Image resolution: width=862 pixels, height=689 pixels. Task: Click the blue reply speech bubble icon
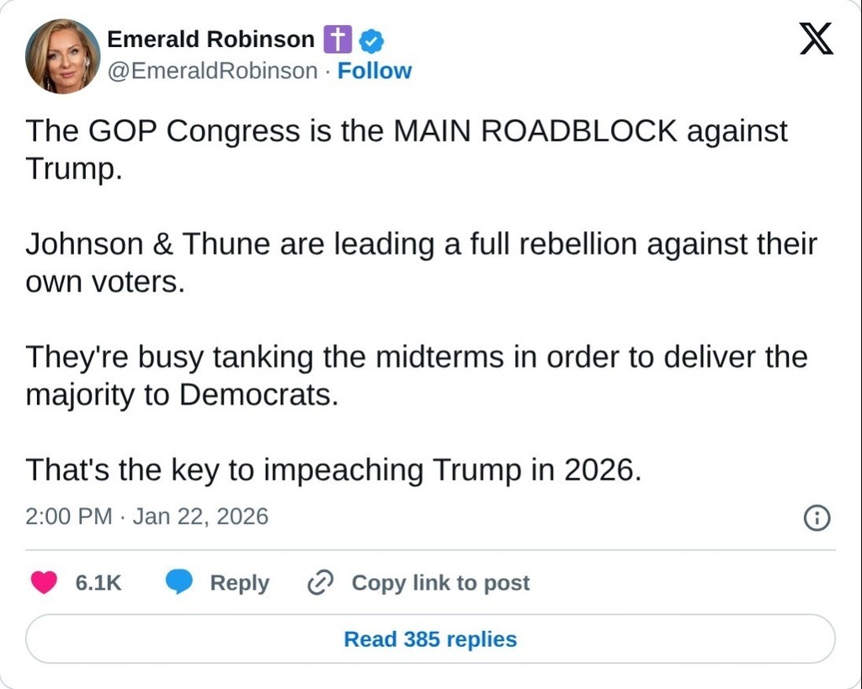pos(178,582)
